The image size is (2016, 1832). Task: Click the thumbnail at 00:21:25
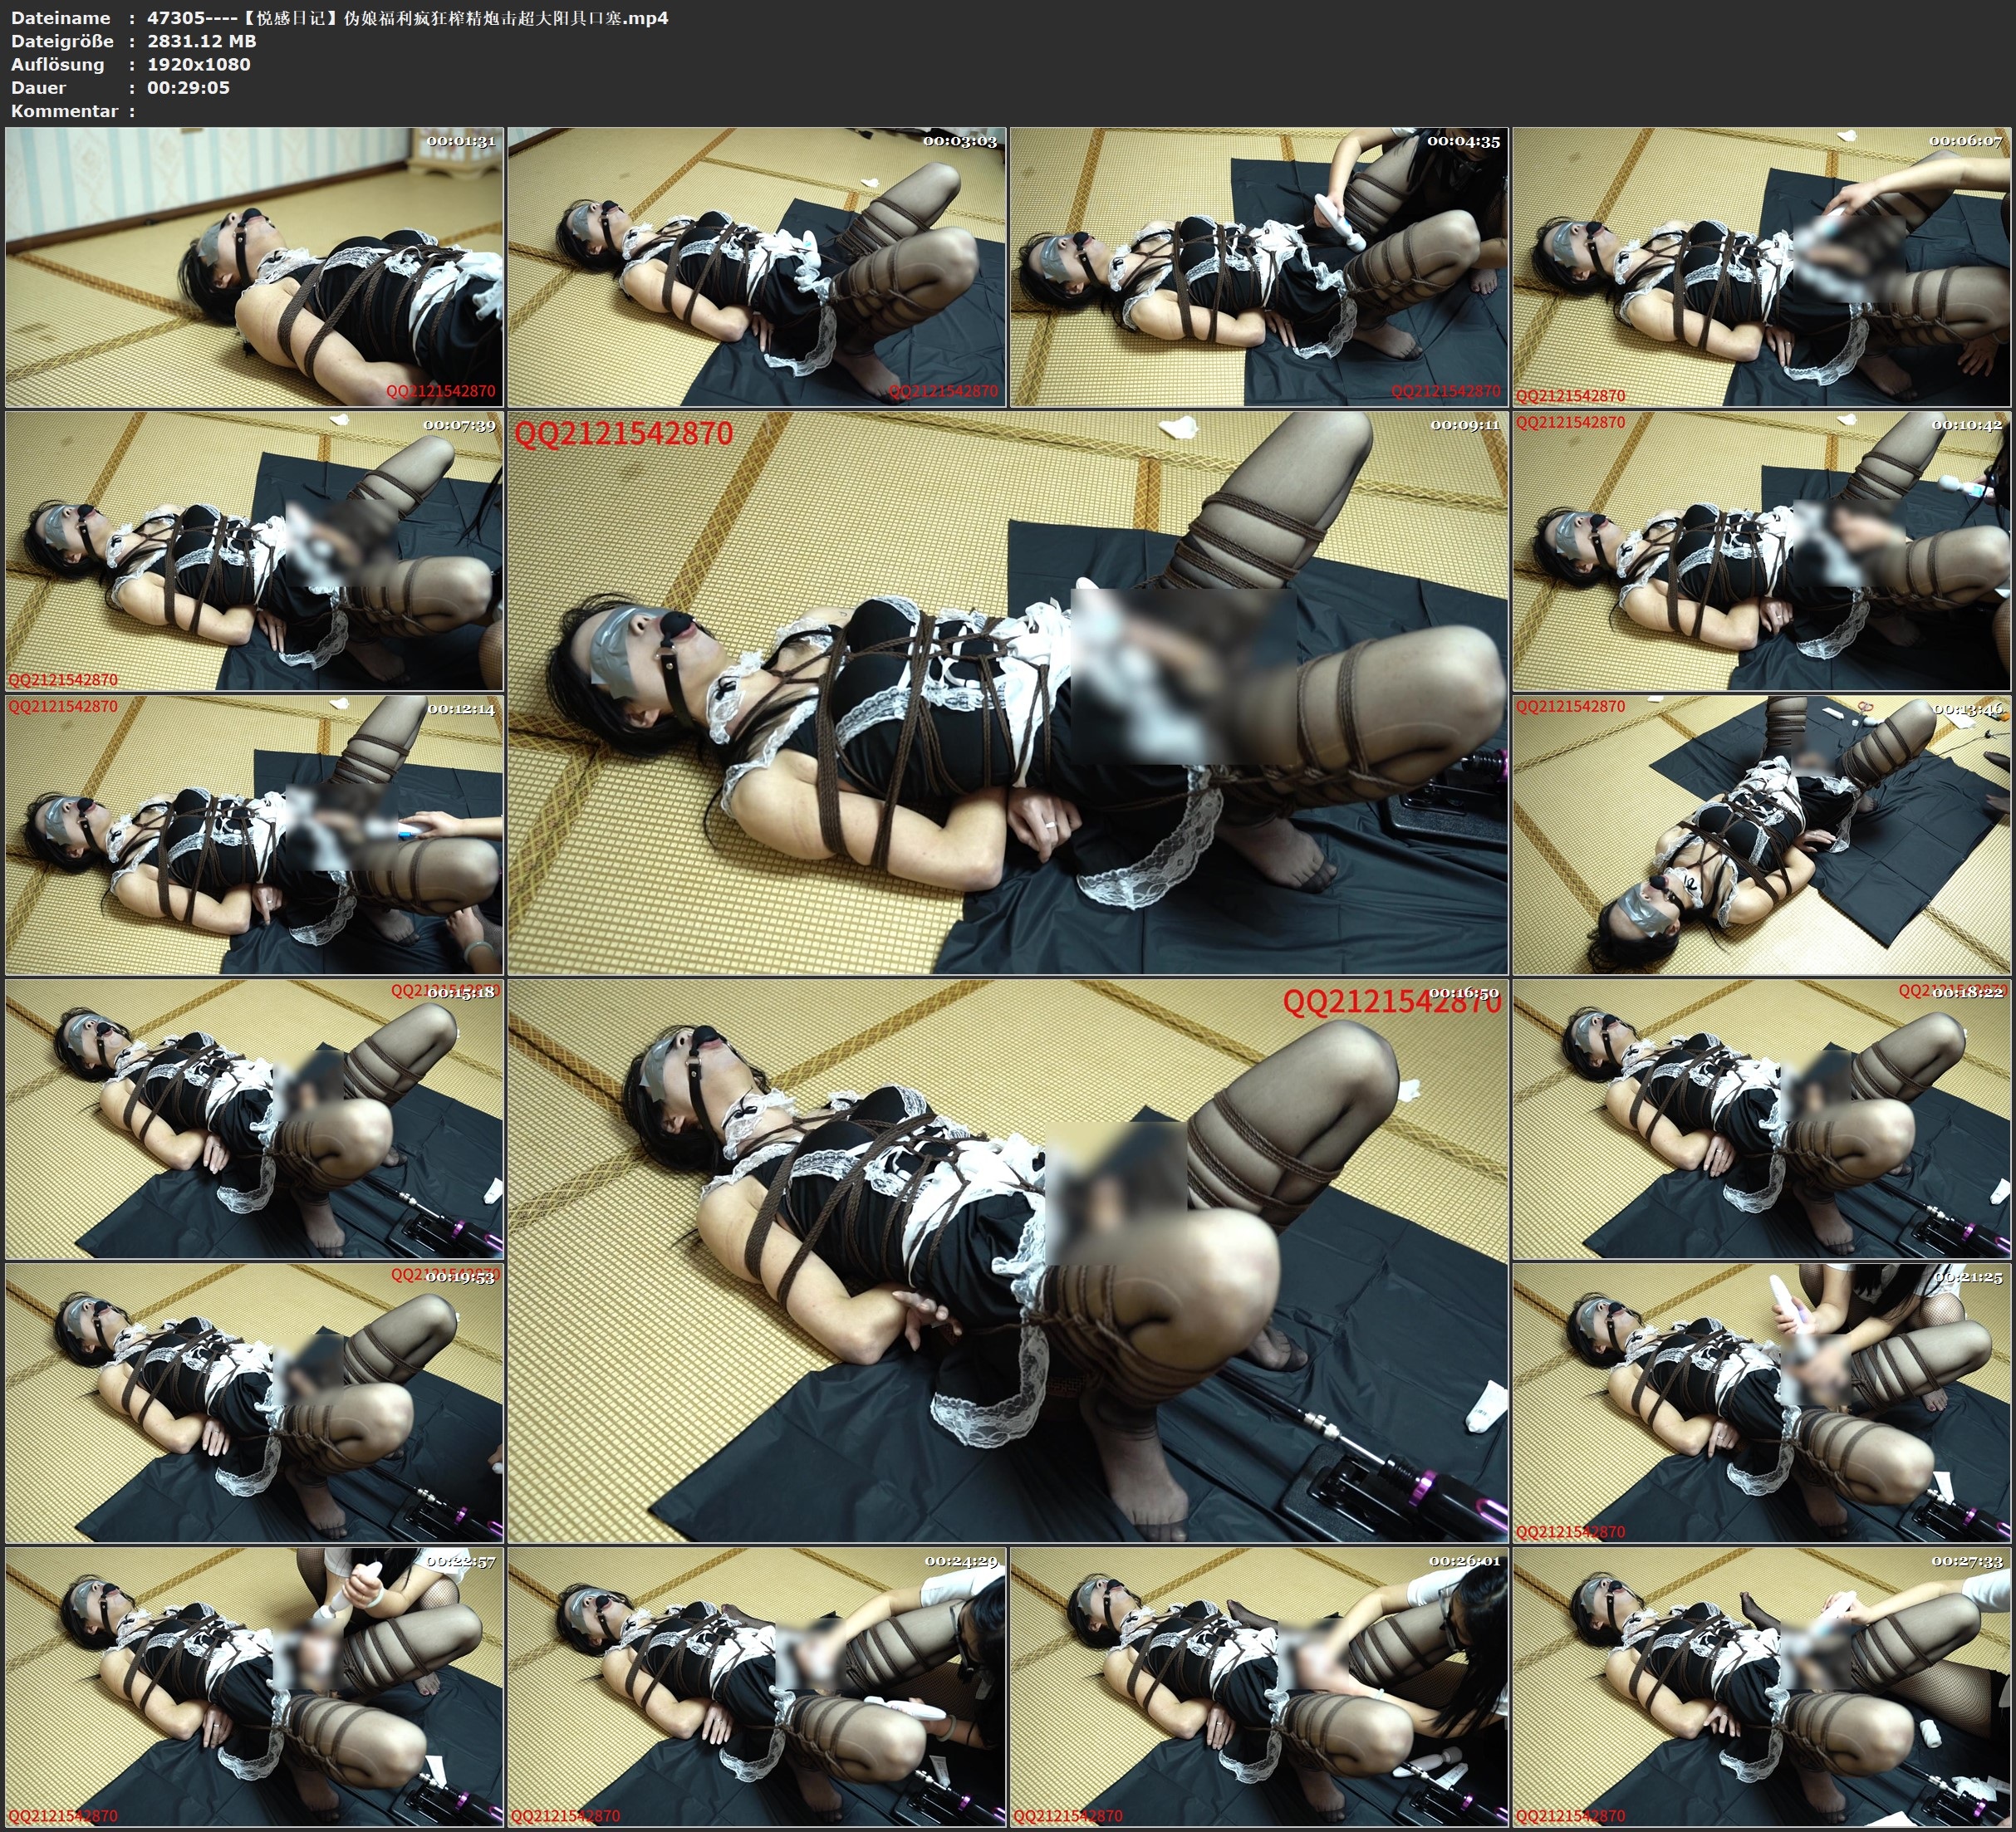coord(1761,1403)
